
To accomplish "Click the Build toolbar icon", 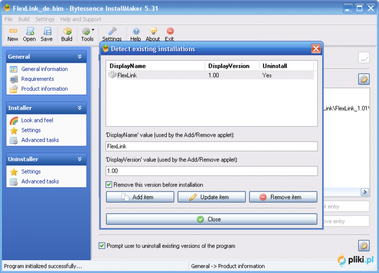I will point(67,31).
